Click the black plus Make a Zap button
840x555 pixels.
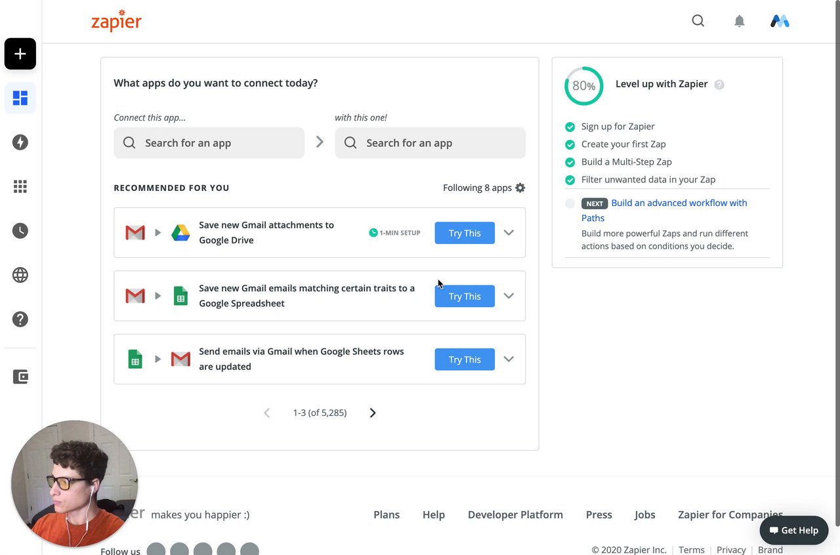point(20,54)
